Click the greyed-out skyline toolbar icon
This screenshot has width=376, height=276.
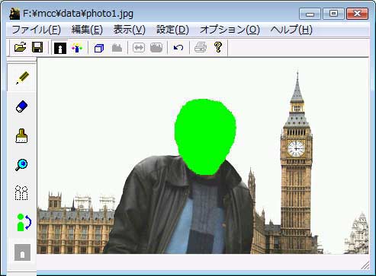point(117,48)
